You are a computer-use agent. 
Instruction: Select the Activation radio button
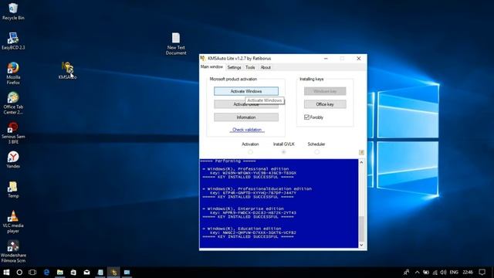(250, 152)
